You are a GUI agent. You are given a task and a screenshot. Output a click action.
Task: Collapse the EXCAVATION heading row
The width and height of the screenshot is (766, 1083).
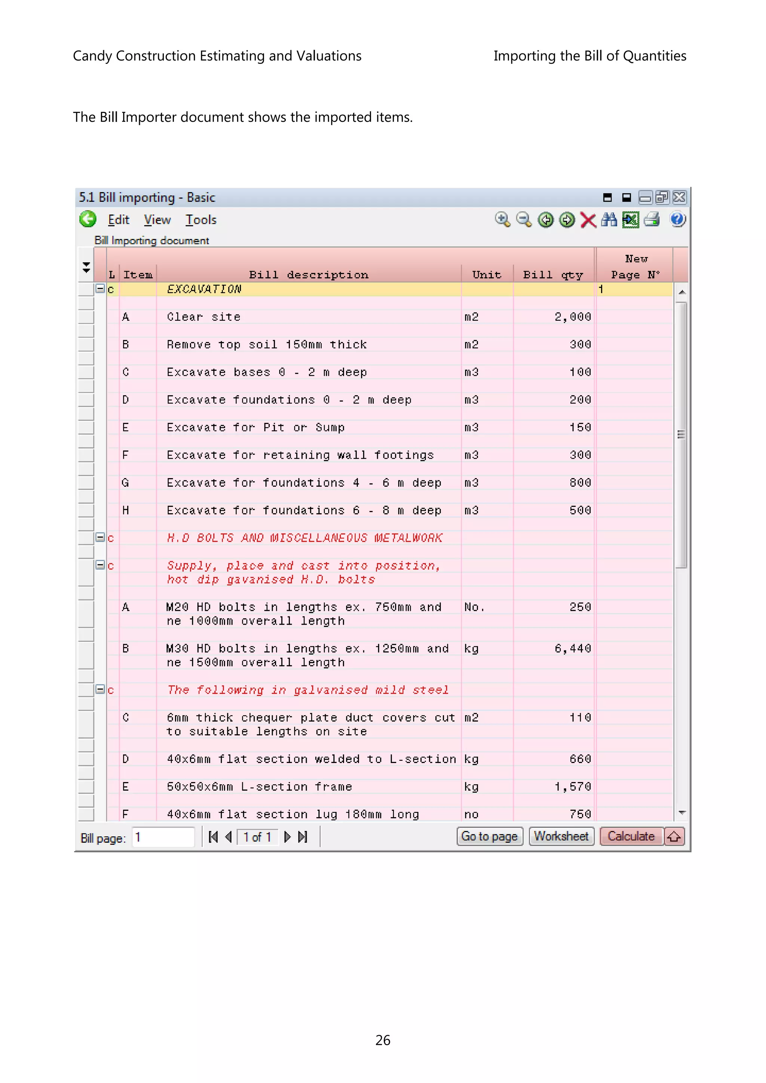click(x=100, y=288)
